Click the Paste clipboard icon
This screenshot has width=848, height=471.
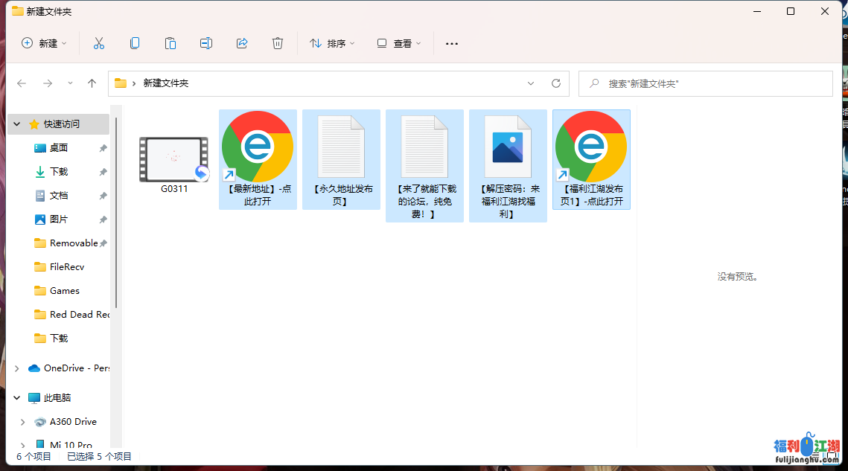tap(170, 43)
